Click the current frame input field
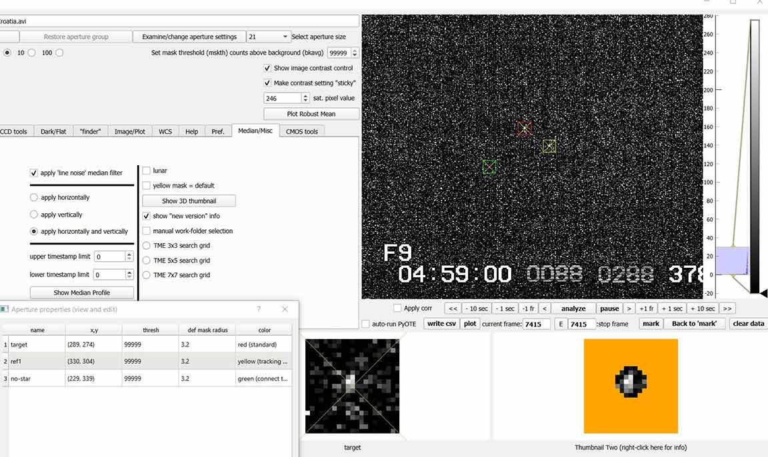768x457 pixels. [537, 324]
